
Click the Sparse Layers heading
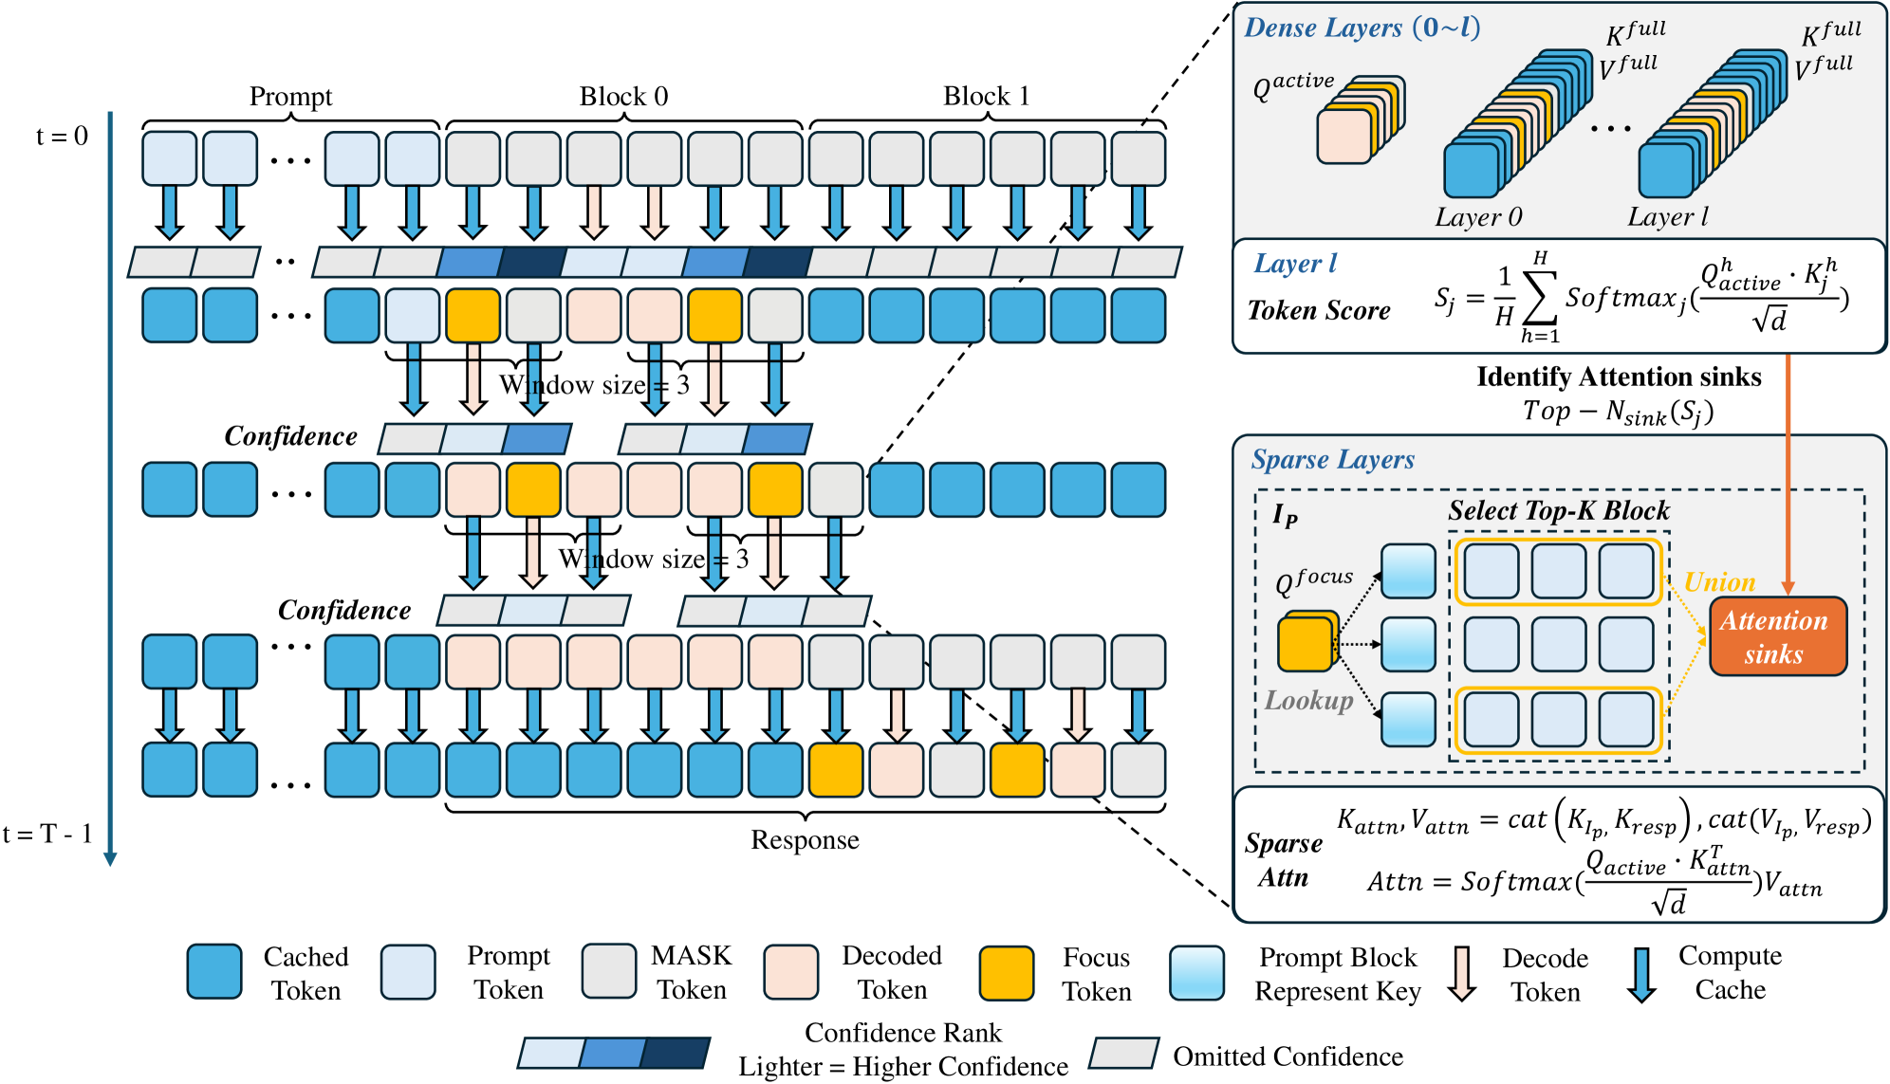(x=1332, y=460)
